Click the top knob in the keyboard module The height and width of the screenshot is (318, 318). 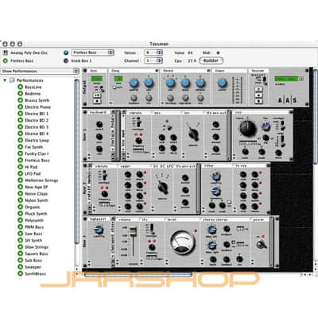99,124
